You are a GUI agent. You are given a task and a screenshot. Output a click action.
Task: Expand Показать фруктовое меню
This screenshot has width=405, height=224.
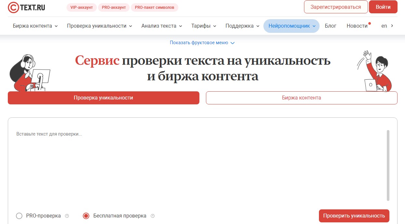click(202, 43)
